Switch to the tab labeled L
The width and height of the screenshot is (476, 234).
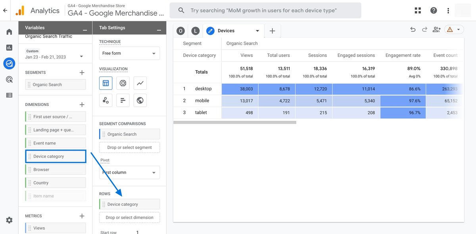click(195, 31)
